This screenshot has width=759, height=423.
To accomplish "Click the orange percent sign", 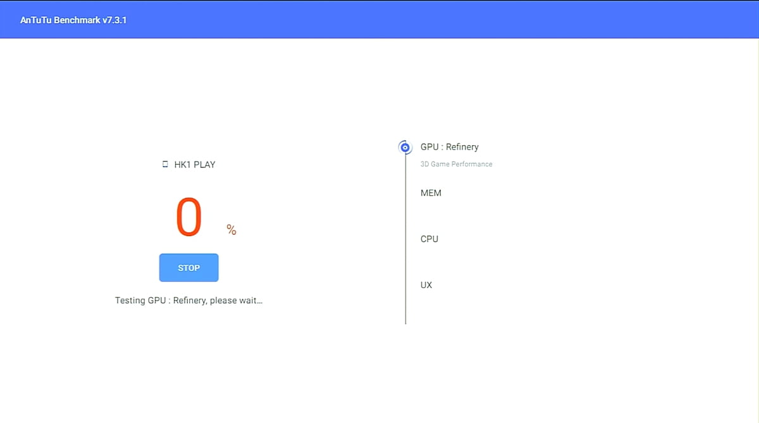I will (231, 230).
